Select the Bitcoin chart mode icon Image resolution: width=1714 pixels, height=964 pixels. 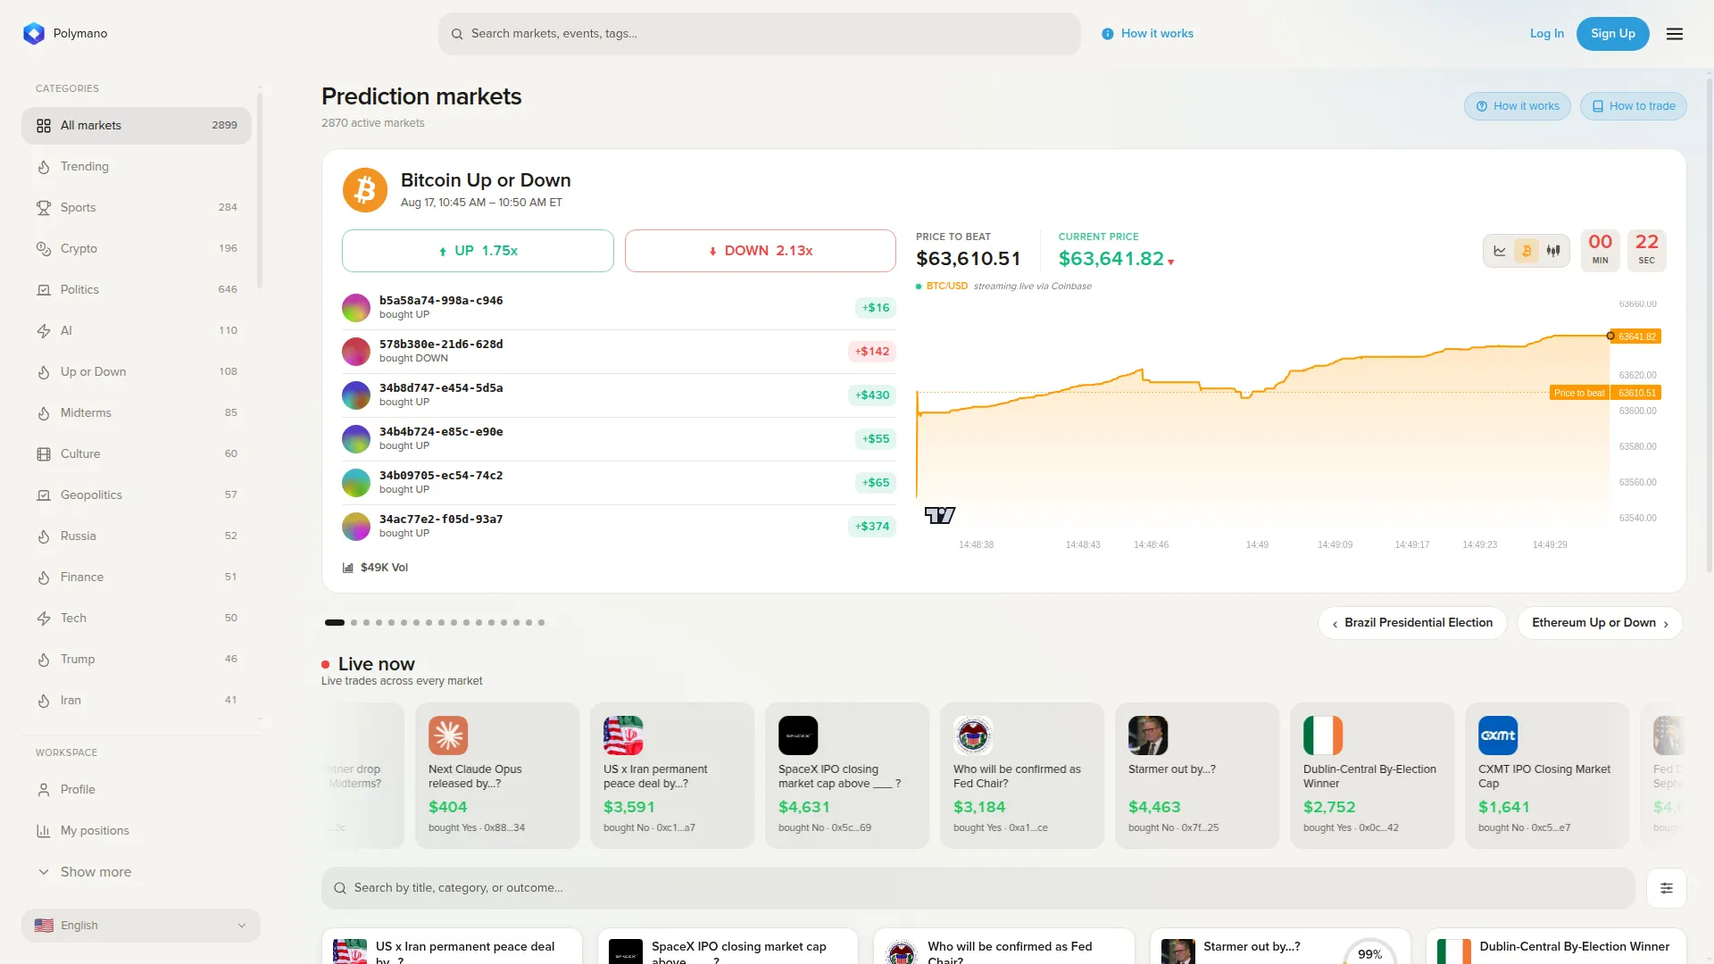click(x=1527, y=251)
